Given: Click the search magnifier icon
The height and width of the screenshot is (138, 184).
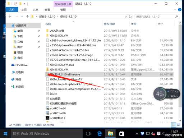Looking at the screenshot, I should click(x=176, y=17).
